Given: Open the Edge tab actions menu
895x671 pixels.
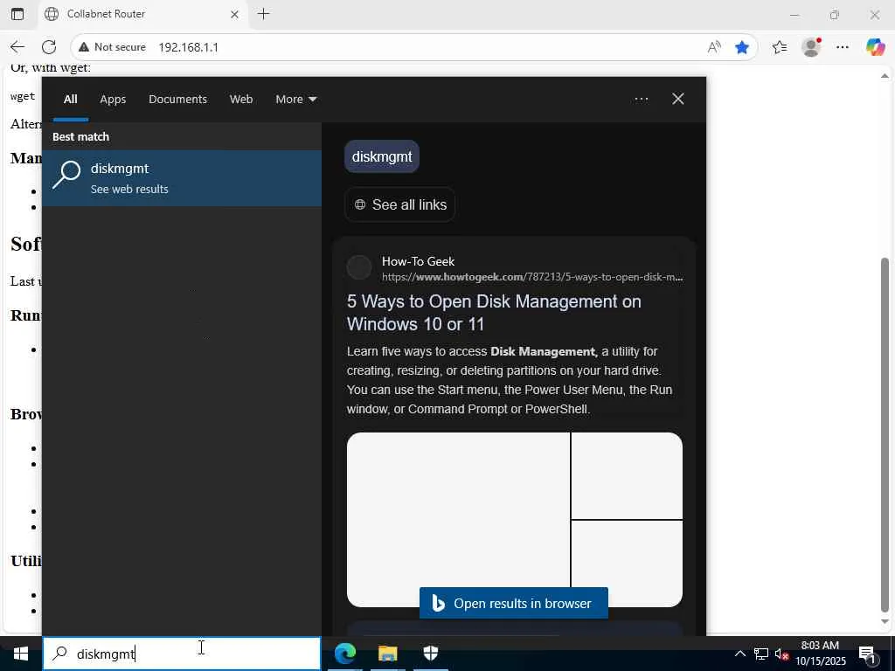Looking at the screenshot, I should click(17, 14).
